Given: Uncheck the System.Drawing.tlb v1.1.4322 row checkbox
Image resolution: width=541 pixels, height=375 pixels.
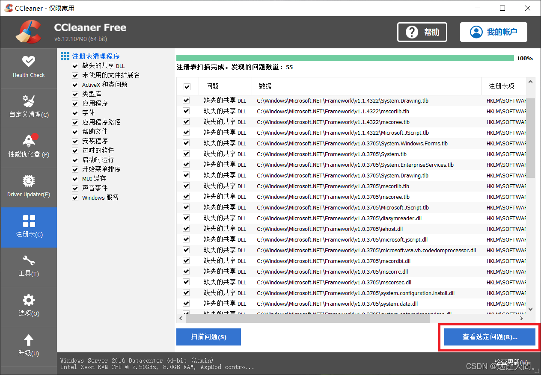Looking at the screenshot, I should pyautogui.click(x=186, y=100).
